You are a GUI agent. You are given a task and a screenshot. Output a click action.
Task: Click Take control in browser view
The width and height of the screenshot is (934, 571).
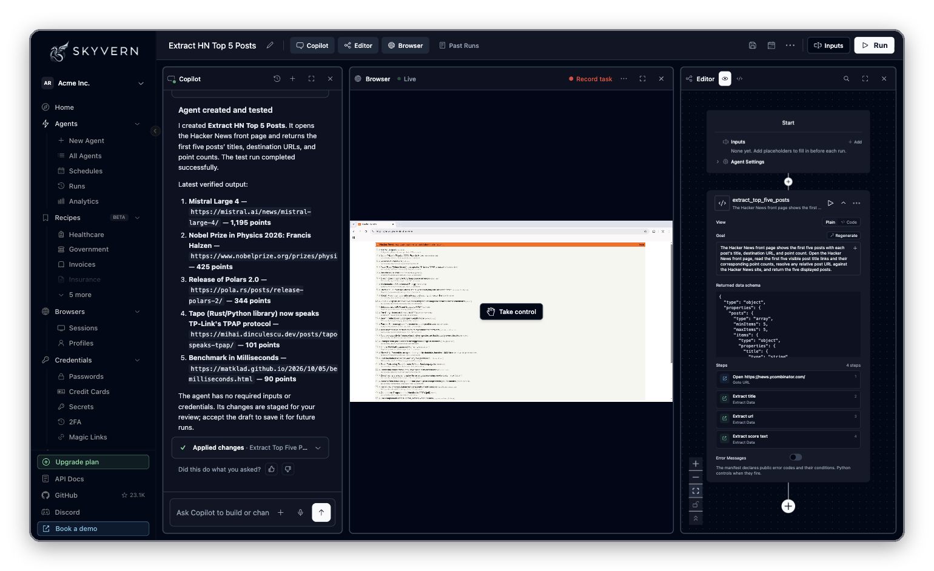(511, 312)
